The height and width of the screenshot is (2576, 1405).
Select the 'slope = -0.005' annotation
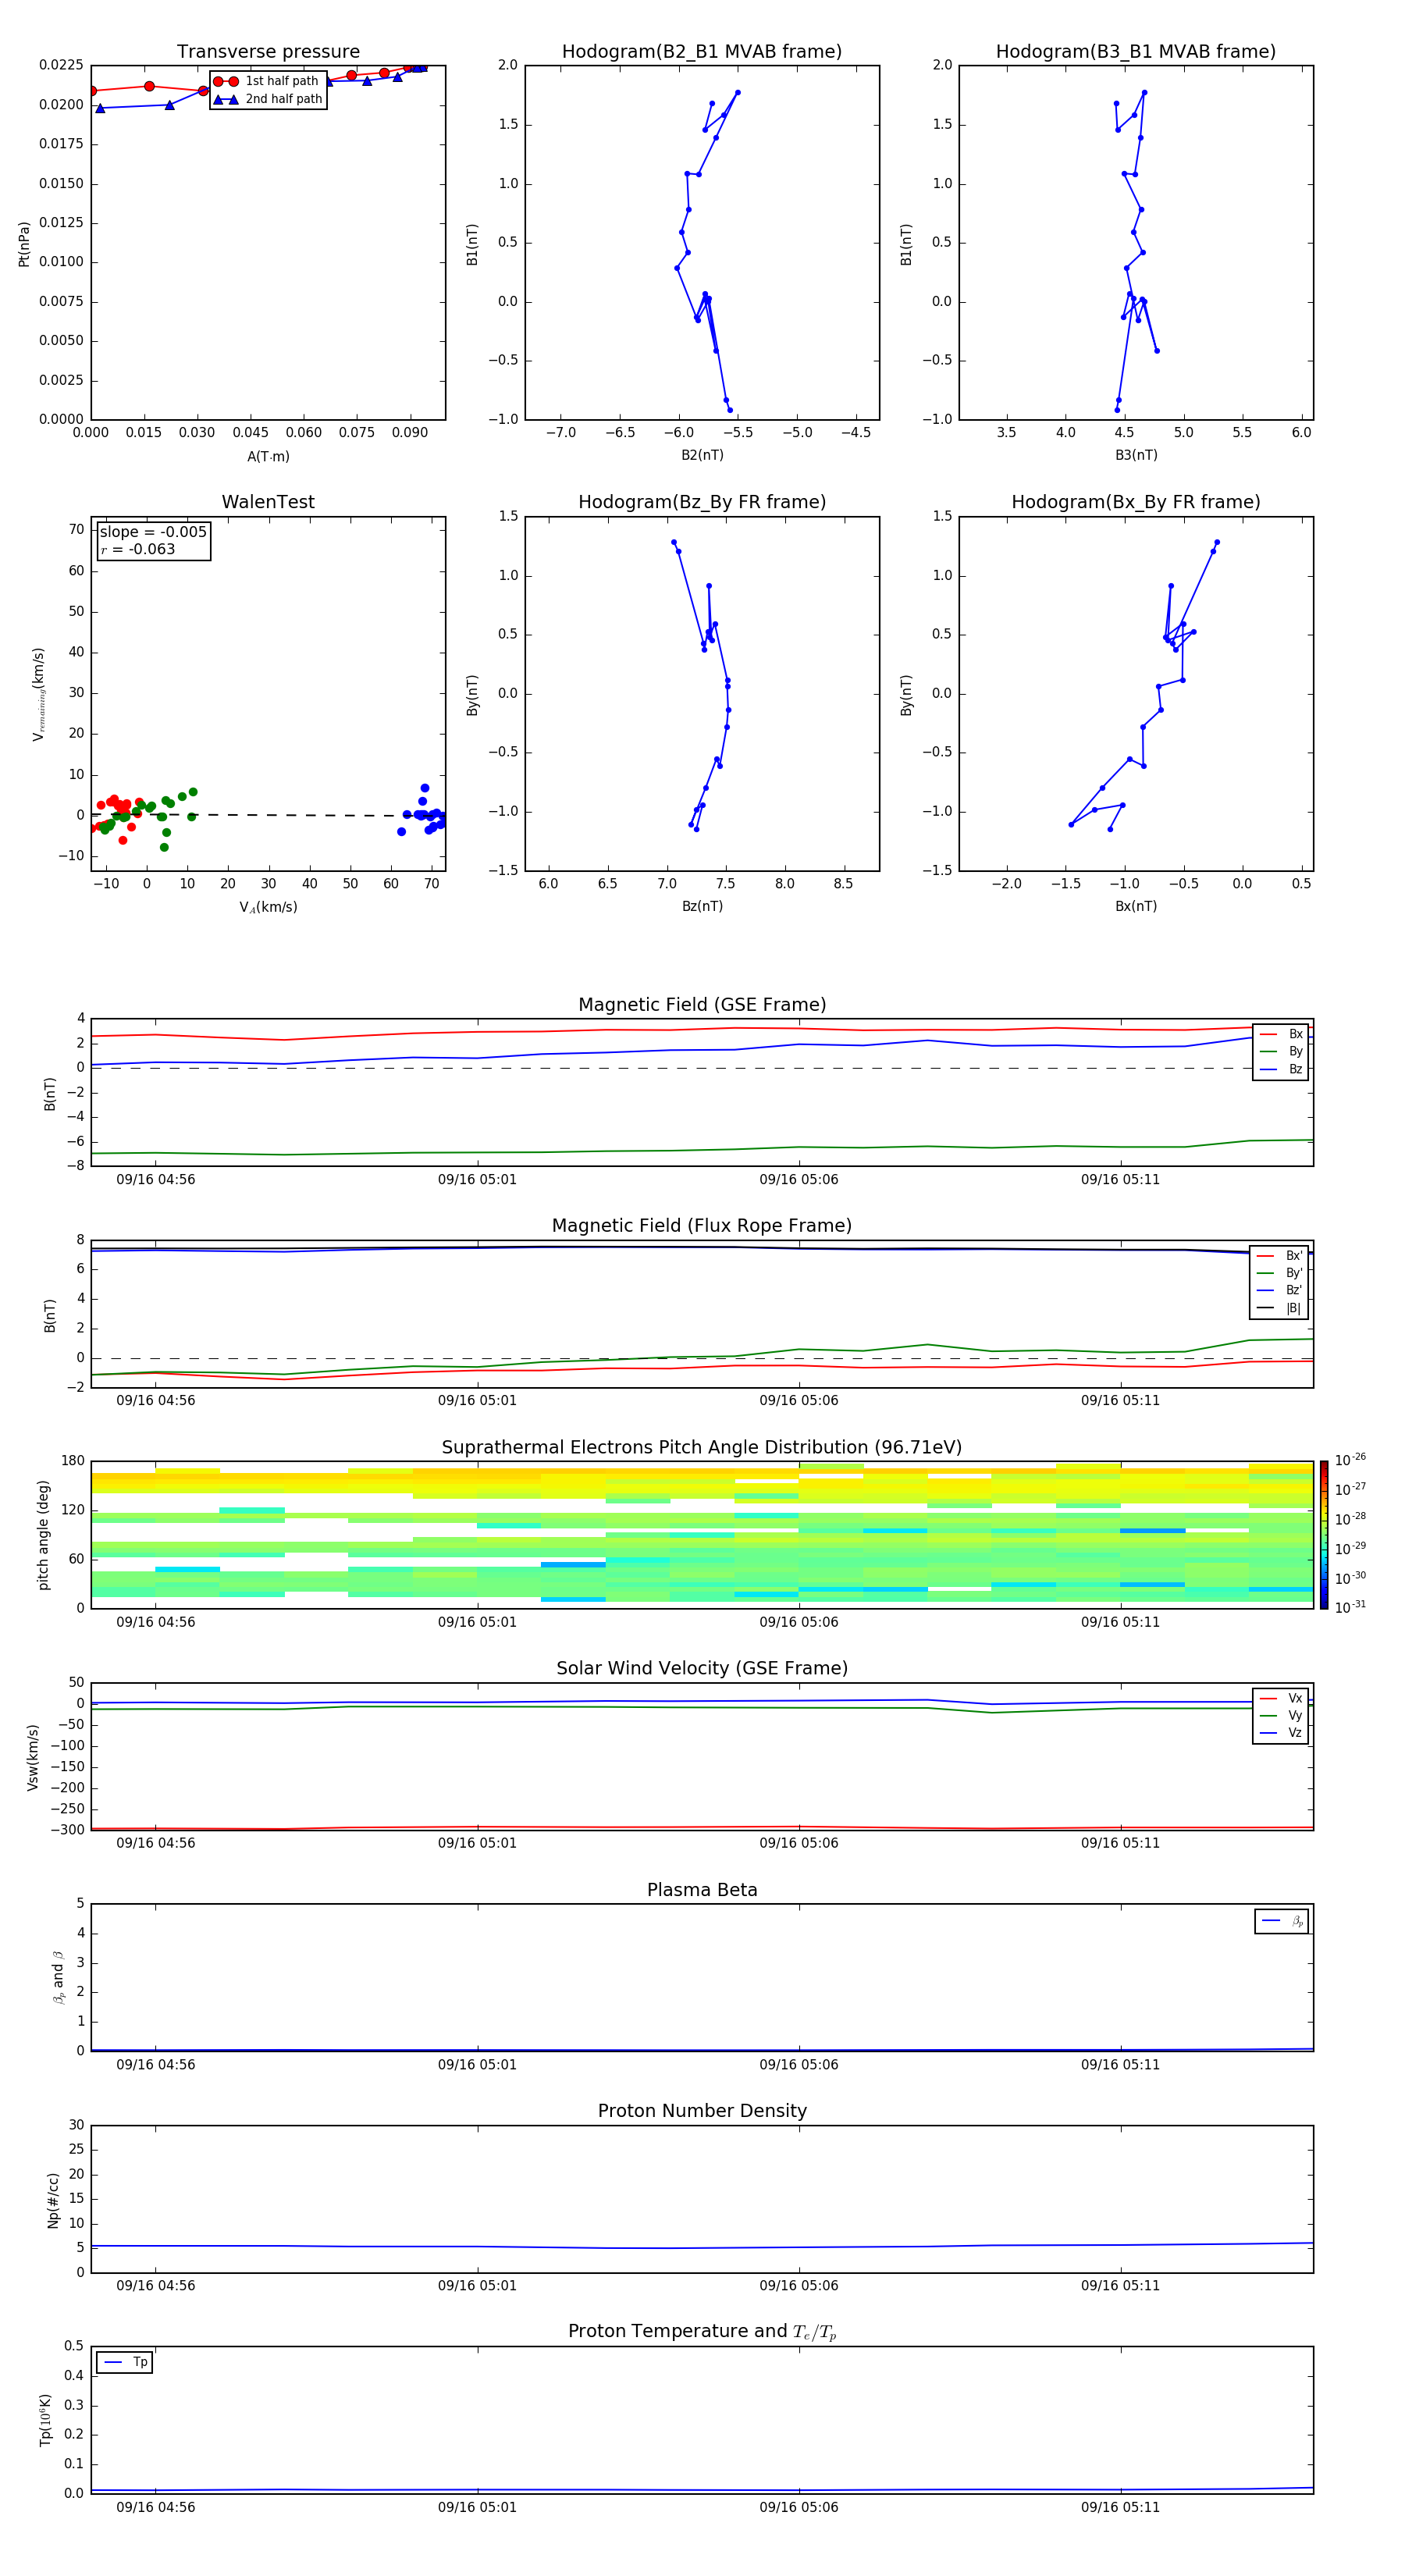coord(153,532)
